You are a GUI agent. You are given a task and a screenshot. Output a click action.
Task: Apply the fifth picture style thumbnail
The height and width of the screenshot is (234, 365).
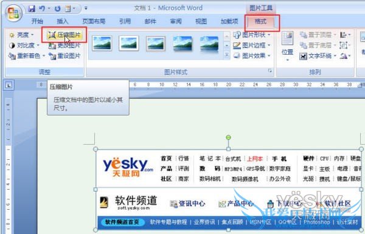[209, 44]
